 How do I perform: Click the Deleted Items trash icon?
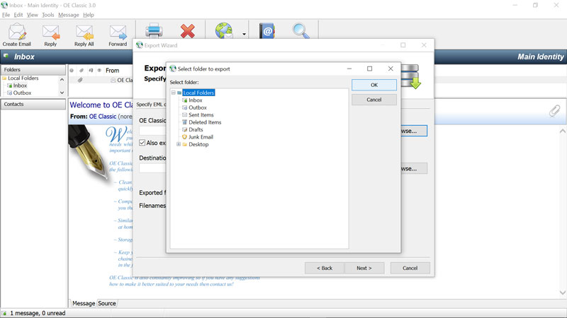[x=184, y=122]
